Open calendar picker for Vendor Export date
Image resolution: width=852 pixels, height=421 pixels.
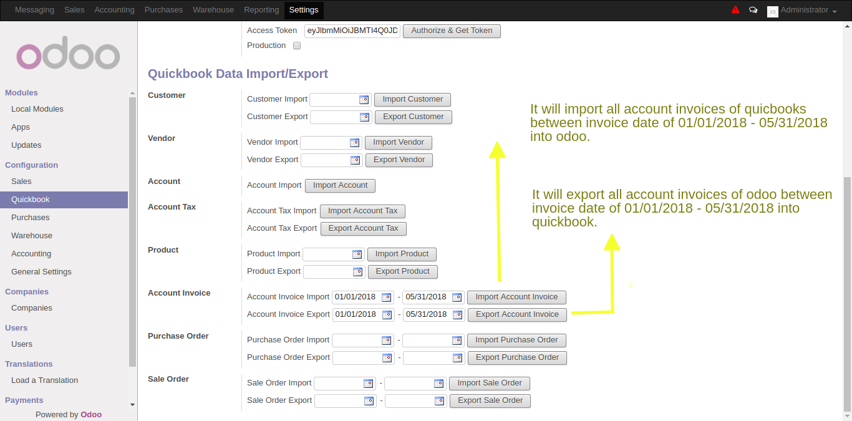pos(355,160)
